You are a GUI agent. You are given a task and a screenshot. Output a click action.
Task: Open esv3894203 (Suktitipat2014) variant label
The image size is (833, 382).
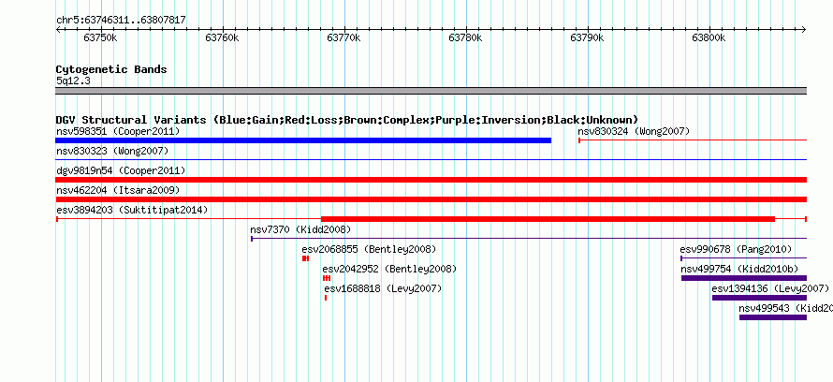click(132, 211)
